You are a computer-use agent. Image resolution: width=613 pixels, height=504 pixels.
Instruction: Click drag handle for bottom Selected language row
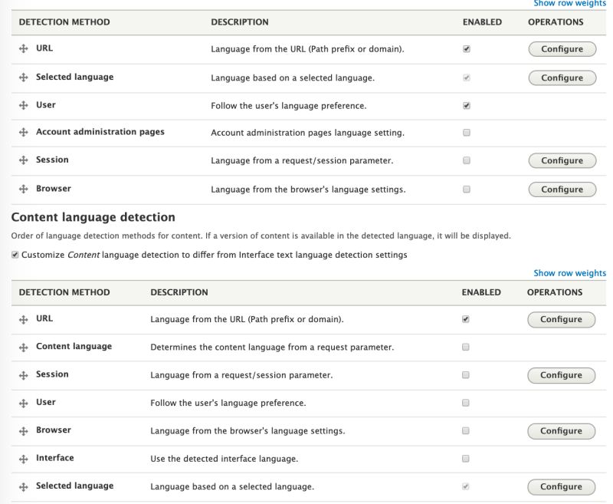tap(24, 486)
